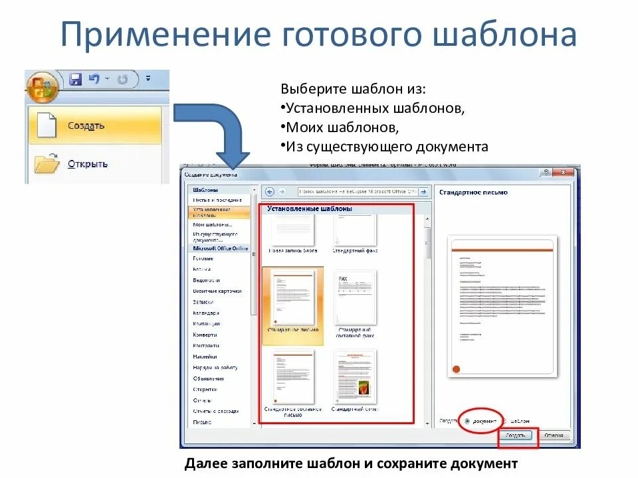
Task: Select the Контракты category
Action: [206, 345]
